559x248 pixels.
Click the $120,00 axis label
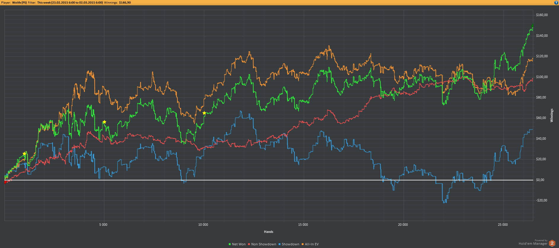coord(542,56)
